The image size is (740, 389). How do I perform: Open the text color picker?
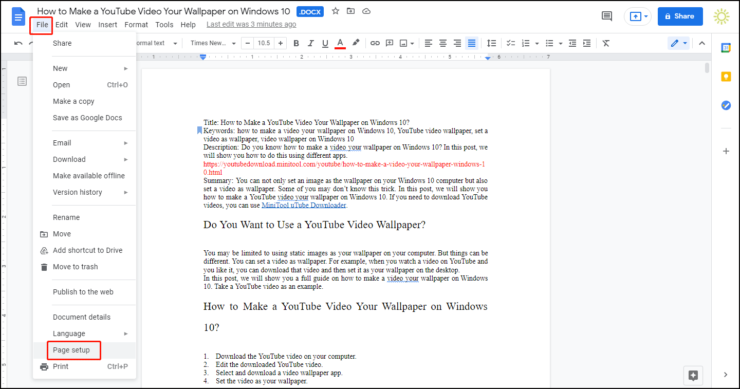(x=340, y=43)
